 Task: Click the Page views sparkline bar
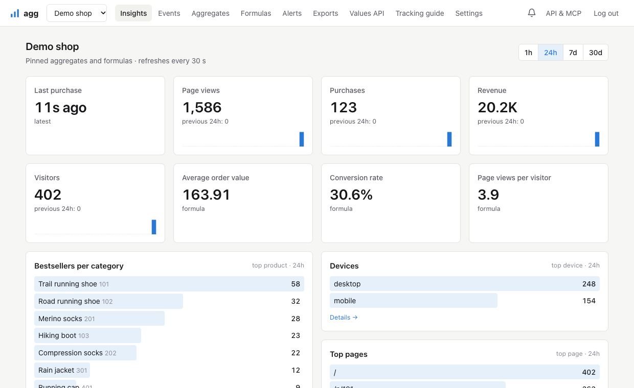302,139
